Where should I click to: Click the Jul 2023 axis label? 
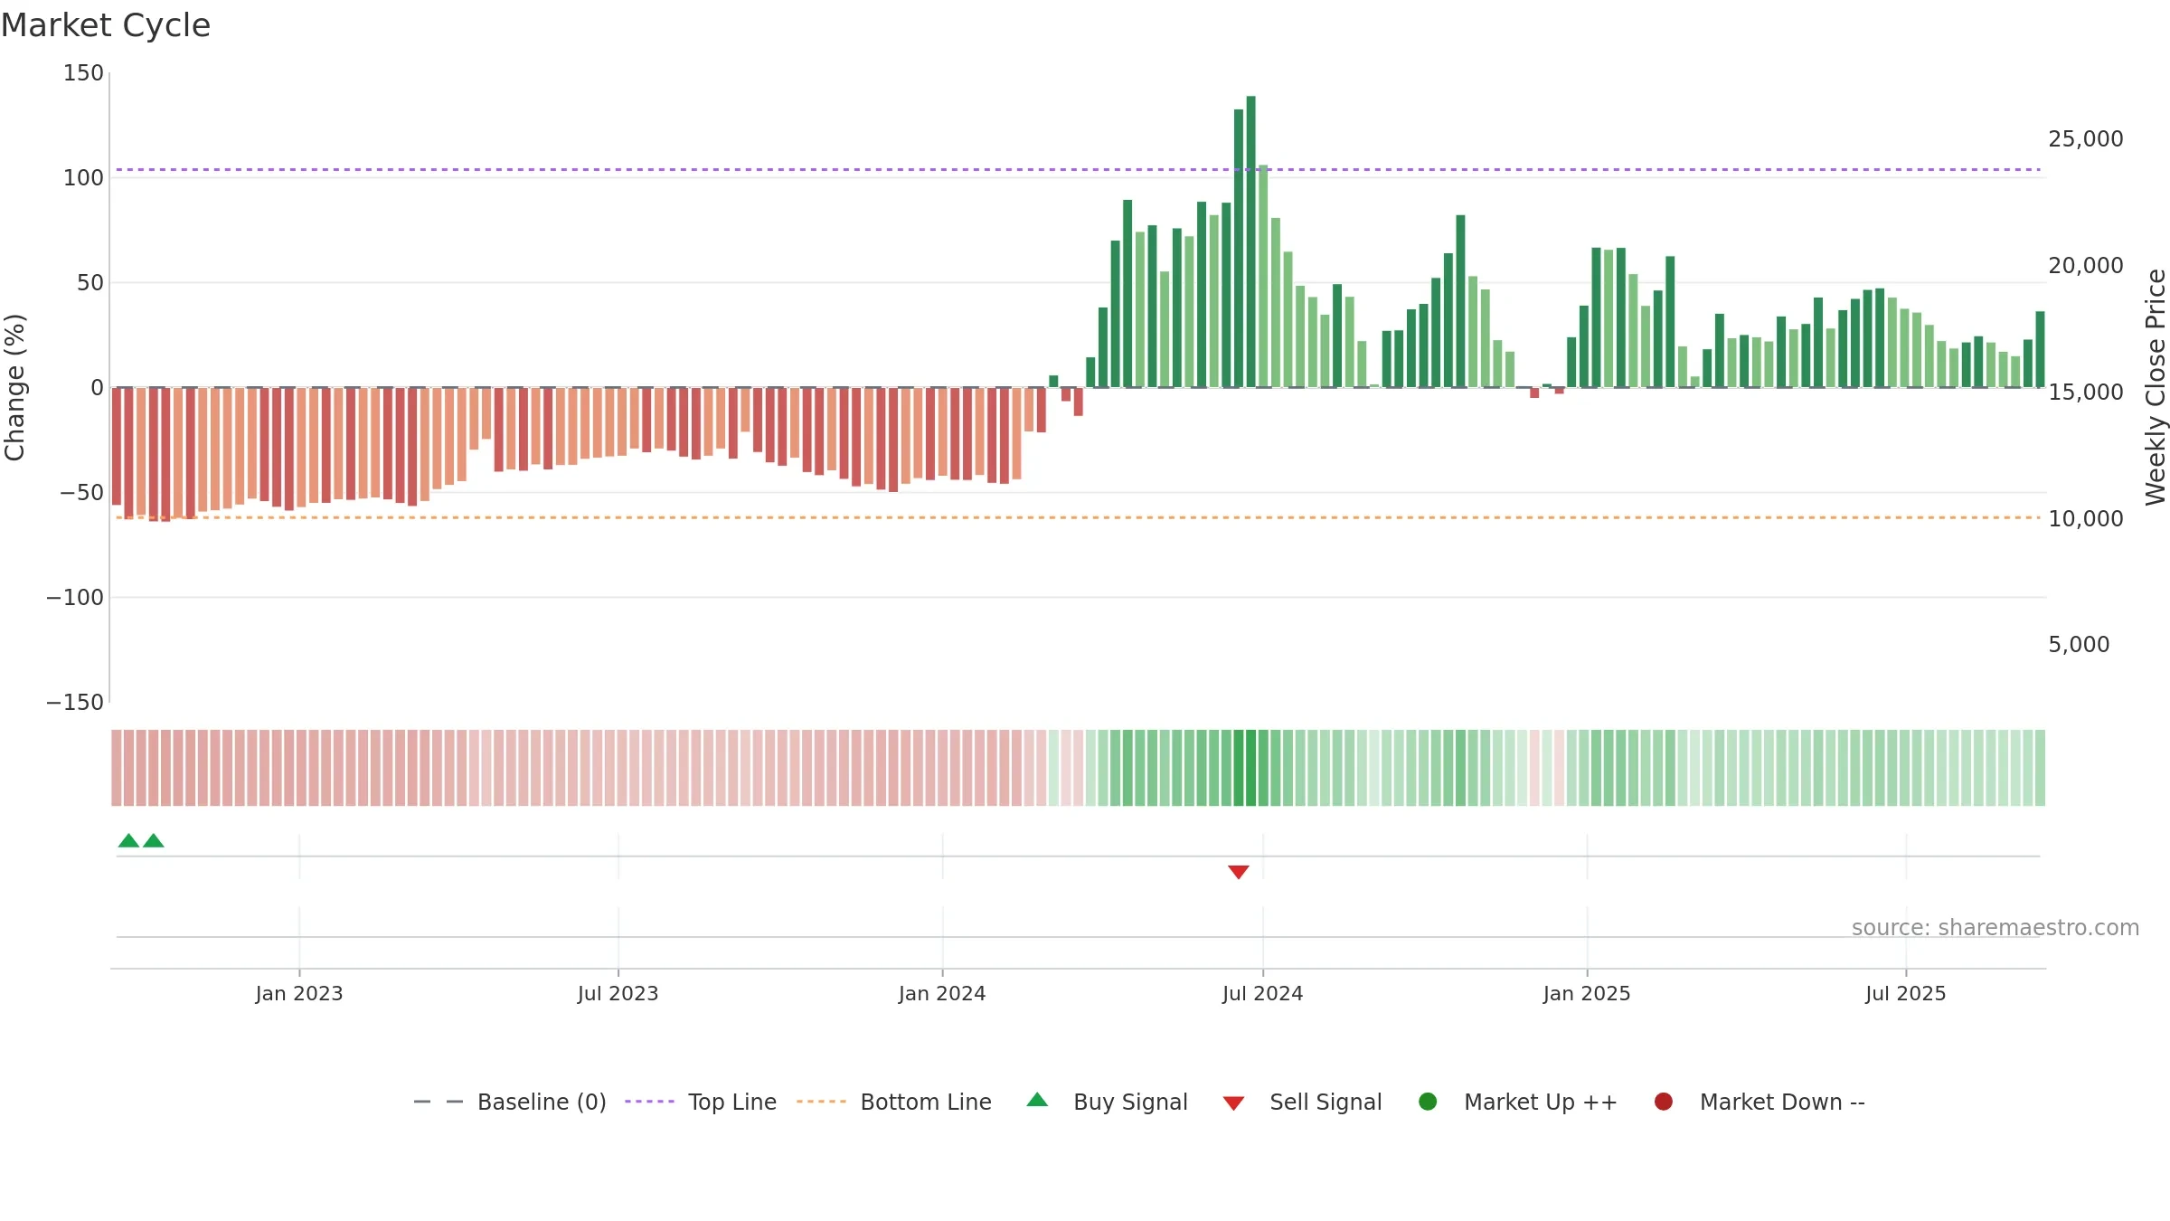click(618, 993)
